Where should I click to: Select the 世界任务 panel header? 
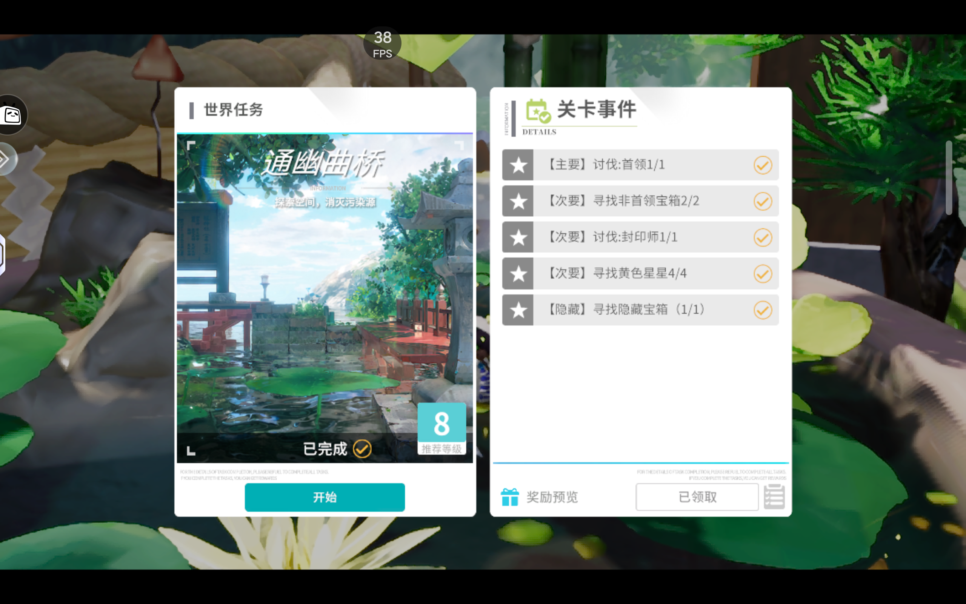click(234, 110)
